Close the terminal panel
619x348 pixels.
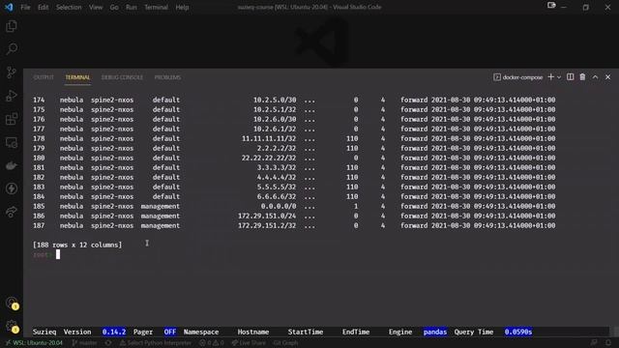pos(608,77)
